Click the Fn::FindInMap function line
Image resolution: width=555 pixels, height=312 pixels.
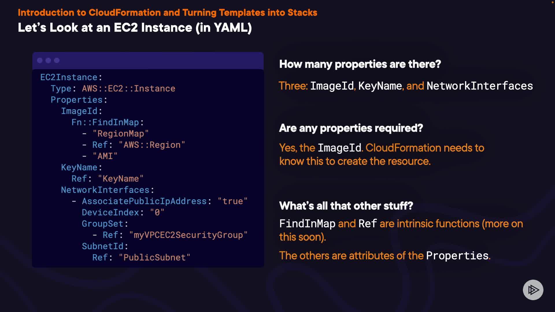point(107,122)
